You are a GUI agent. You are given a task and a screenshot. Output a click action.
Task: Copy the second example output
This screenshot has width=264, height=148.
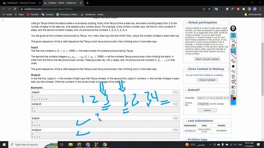pyautogui.click(x=175, y=130)
